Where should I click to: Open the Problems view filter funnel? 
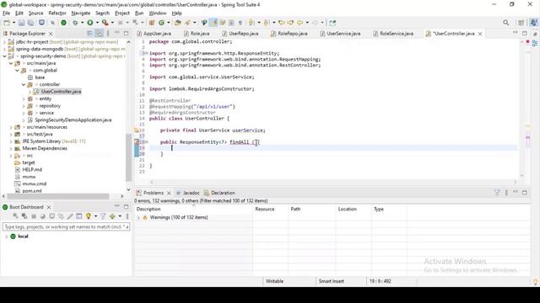[x=497, y=193]
